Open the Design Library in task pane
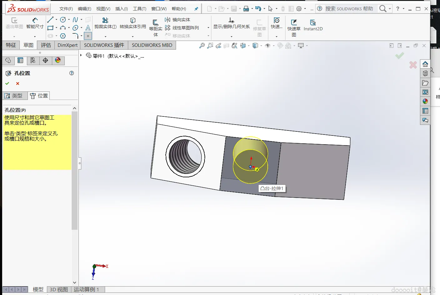 click(x=425, y=73)
